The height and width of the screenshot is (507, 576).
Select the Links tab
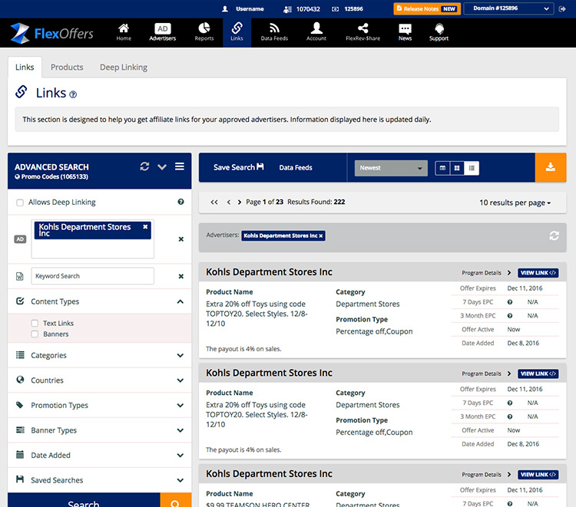click(x=25, y=67)
